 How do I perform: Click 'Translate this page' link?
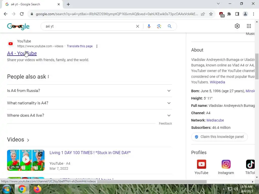tap(80, 46)
